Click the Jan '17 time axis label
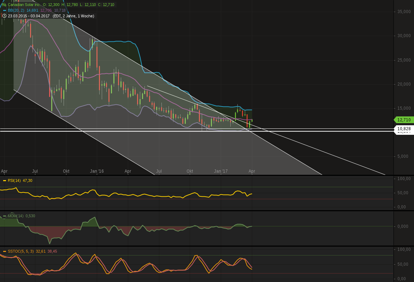 tap(221, 171)
